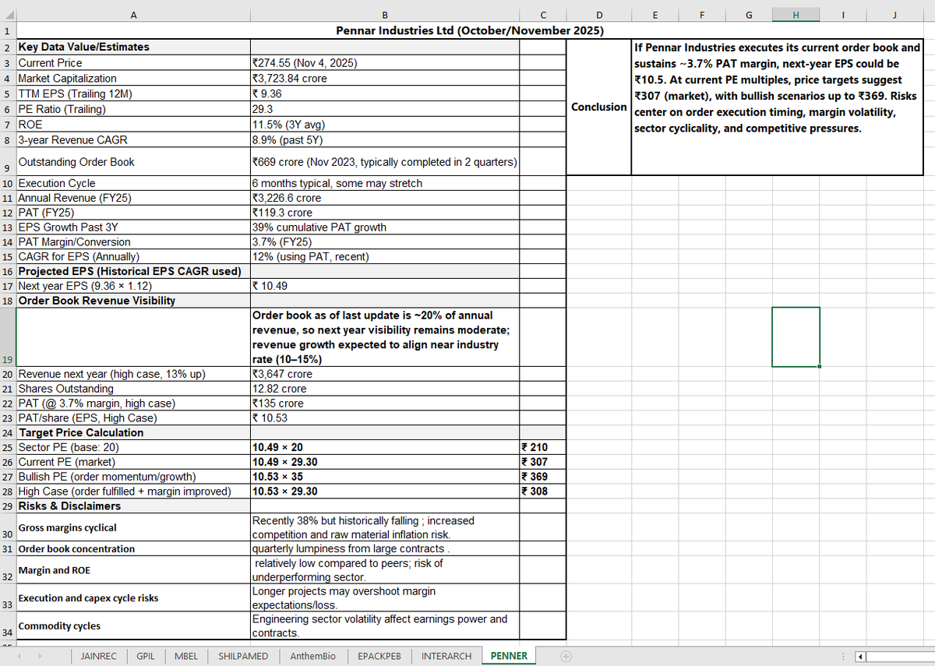
Task: Select ROE value 11.5% (3Y avg)
Action: click(x=385, y=124)
